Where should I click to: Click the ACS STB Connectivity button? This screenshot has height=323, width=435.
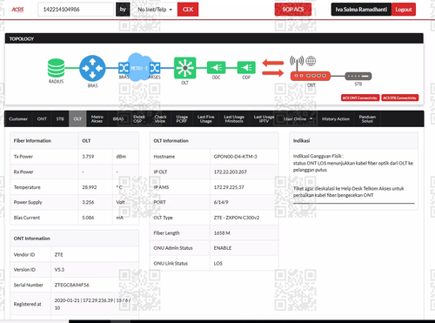(x=400, y=98)
